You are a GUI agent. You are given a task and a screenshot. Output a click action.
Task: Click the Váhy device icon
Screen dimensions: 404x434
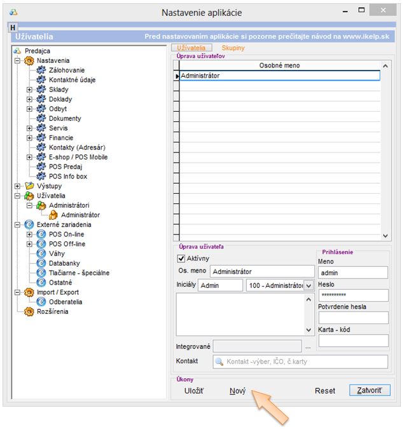click(41, 254)
